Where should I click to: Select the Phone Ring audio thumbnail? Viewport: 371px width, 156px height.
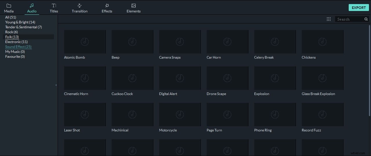coord(275,114)
